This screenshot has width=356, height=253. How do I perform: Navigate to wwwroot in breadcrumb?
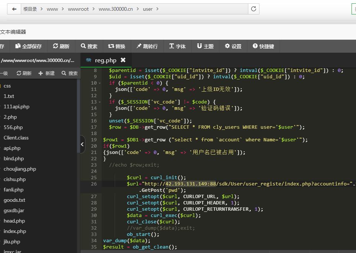(x=78, y=9)
